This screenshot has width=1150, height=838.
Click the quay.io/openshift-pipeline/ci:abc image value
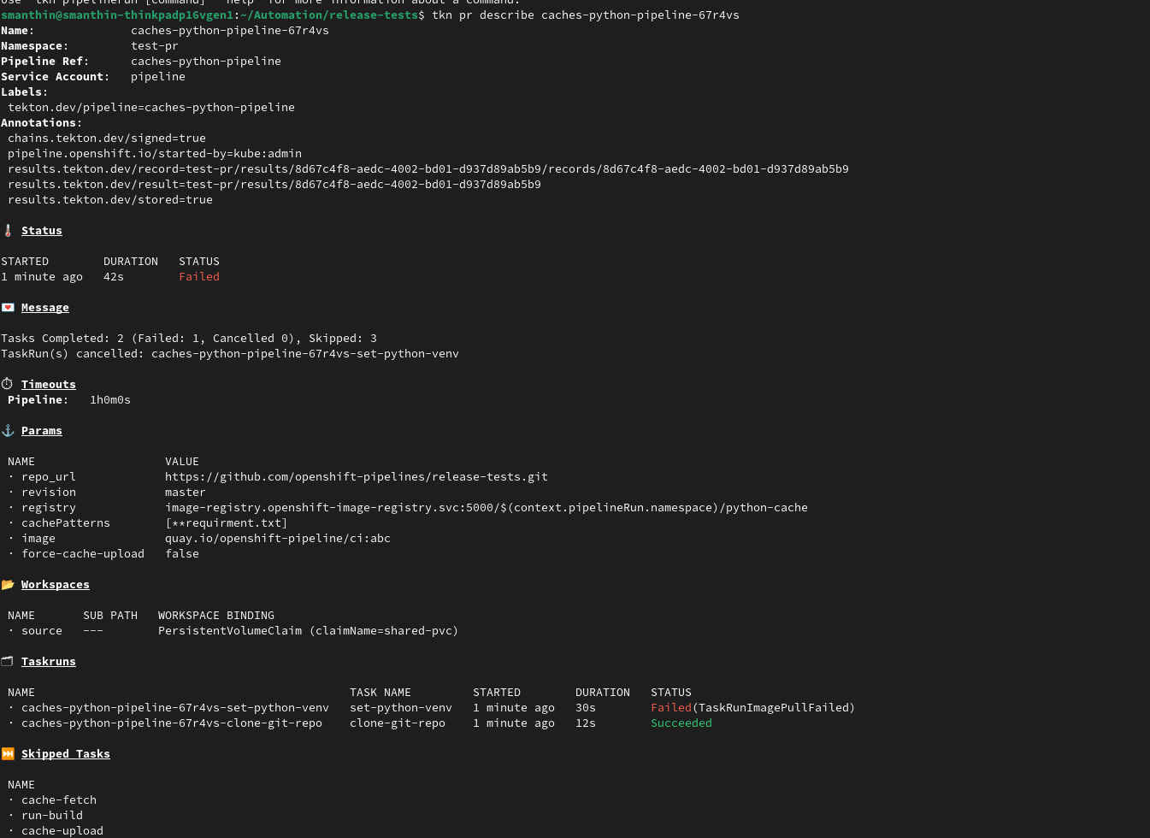(x=277, y=539)
